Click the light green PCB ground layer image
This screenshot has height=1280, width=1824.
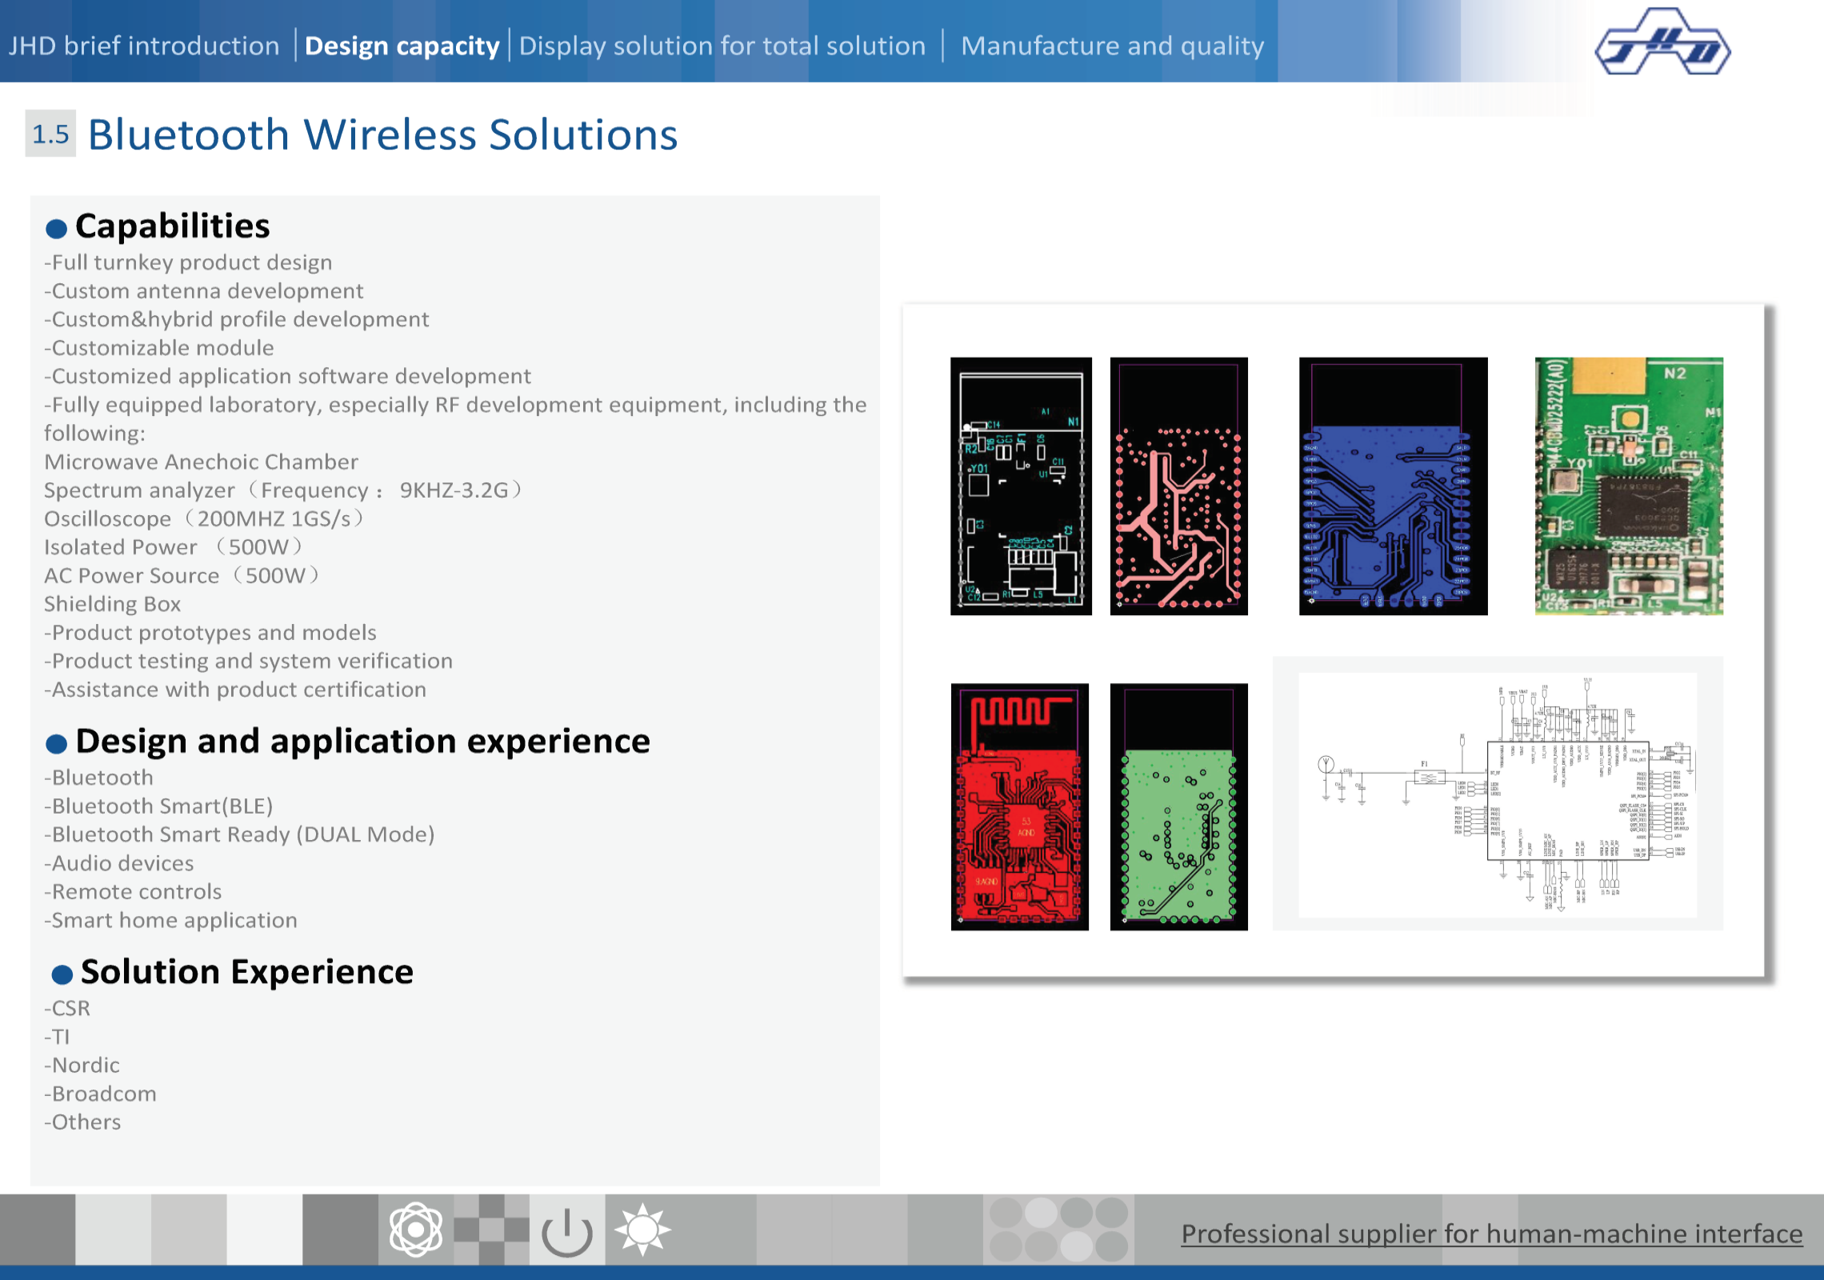point(1178,806)
